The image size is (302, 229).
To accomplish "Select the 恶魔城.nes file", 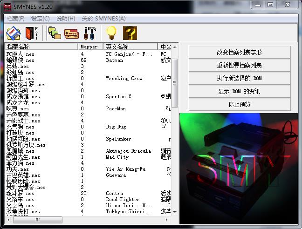I will [x=21, y=151].
